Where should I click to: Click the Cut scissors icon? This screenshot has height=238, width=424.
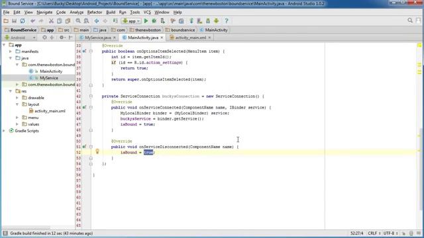pyautogui.click(x=51, y=20)
